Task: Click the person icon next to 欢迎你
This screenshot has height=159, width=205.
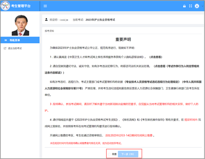Action: pos(46,19)
